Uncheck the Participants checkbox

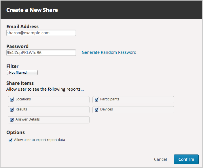(96, 100)
